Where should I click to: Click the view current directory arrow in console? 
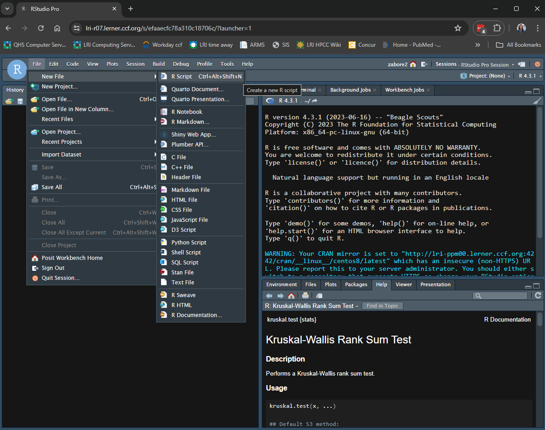coord(314,101)
